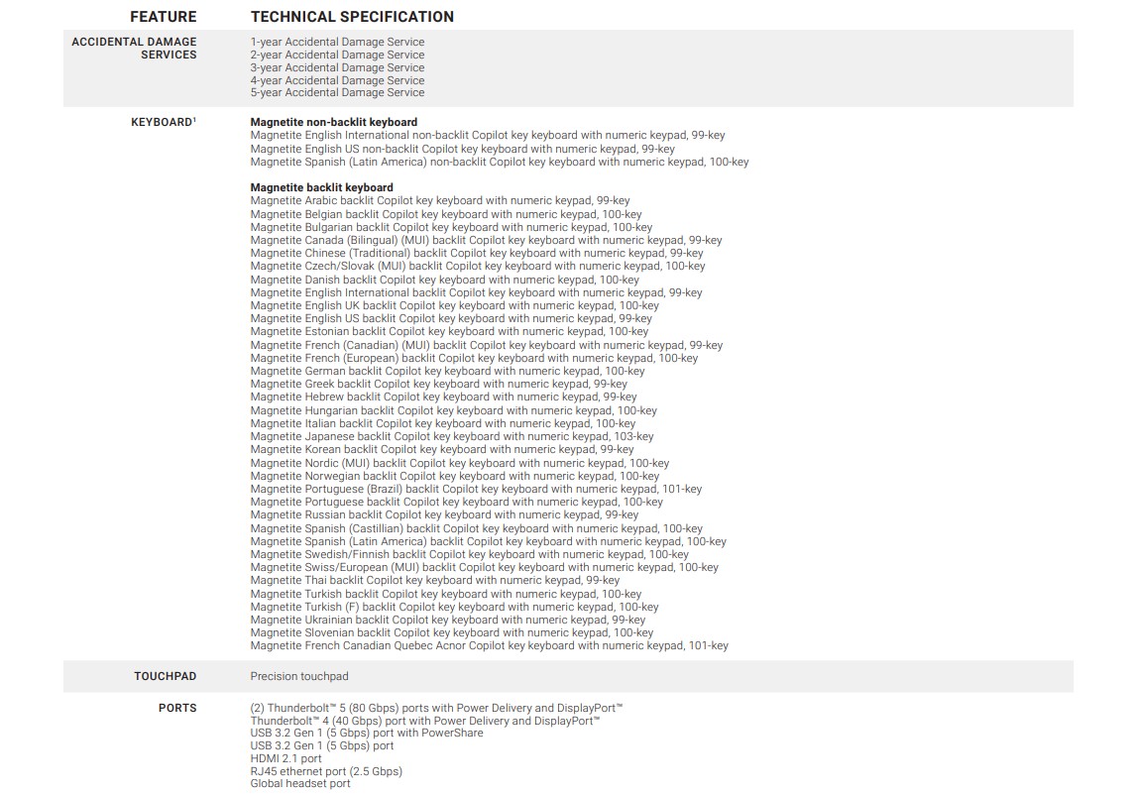Click the PORTS feature label

coord(177,708)
